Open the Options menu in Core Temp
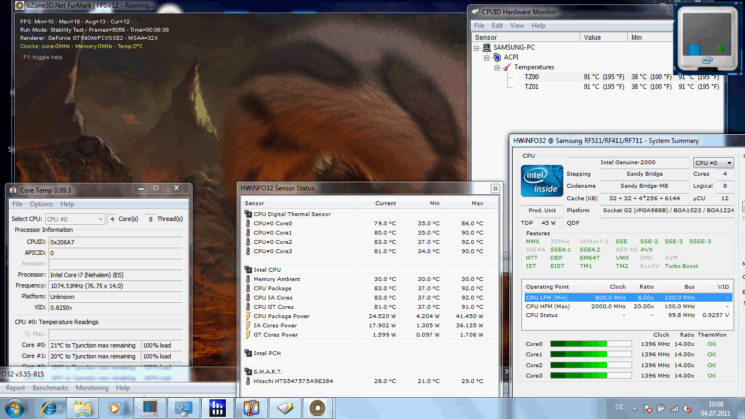The height and width of the screenshot is (419, 745). pyautogui.click(x=41, y=204)
